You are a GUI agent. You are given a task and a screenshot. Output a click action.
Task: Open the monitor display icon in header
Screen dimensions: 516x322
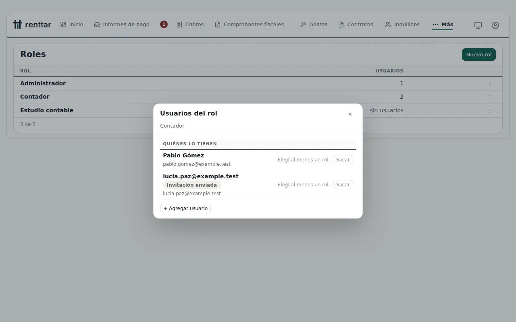(478, 25)
